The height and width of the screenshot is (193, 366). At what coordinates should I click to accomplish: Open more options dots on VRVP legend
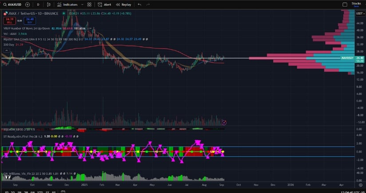pyautogui.click(x=90, y=28)
